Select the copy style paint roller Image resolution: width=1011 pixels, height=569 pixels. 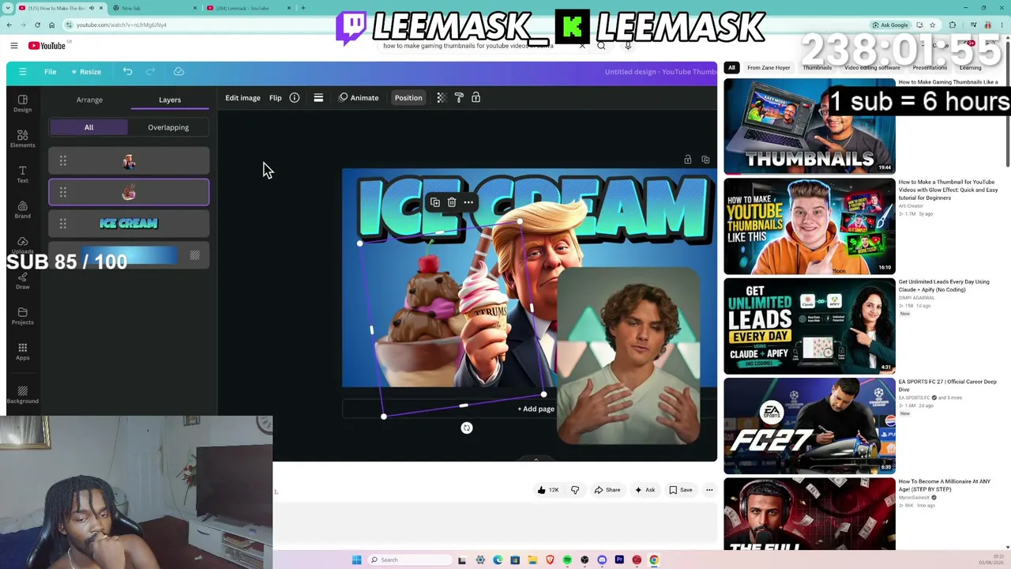[x=459, y=98]
